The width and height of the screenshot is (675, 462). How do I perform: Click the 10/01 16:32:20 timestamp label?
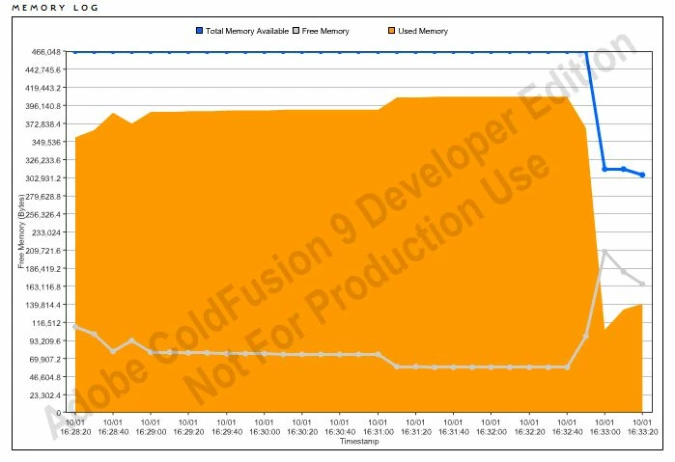pos(529,426)
